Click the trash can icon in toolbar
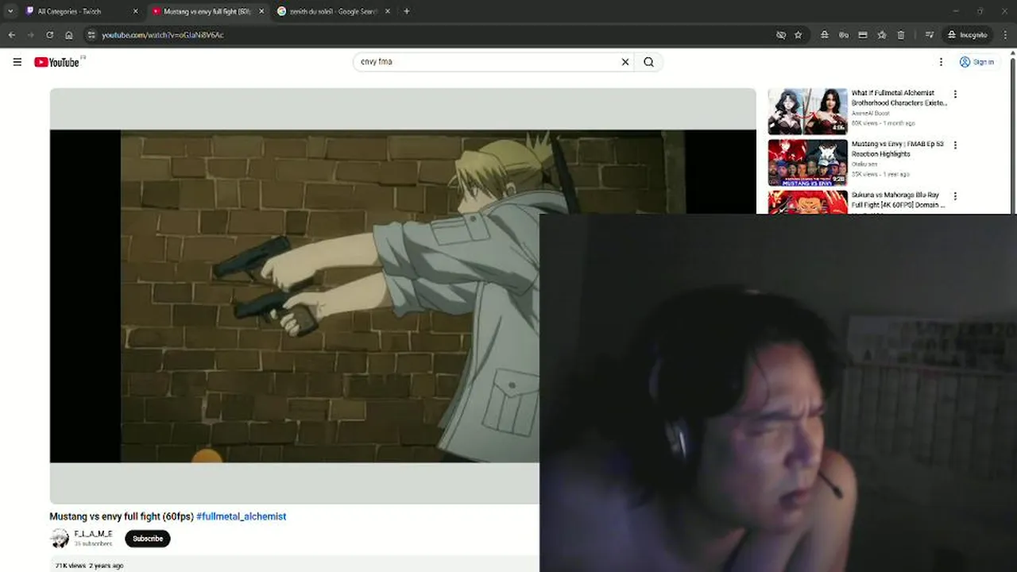 (x=900, y=35)
